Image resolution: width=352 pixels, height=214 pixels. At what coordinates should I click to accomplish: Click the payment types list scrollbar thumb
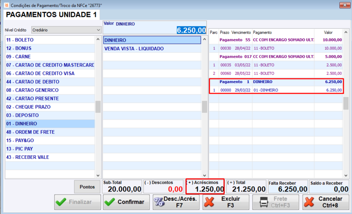coord(98,107)
